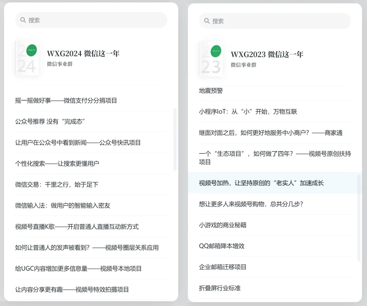Click the search magnifier icon in WXG2024 panel
Image resolution: width=367 pixels, height=306 pixels.
[x=23, y=20]
